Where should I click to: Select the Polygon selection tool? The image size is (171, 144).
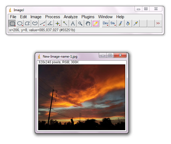click(x=27, y=23)
